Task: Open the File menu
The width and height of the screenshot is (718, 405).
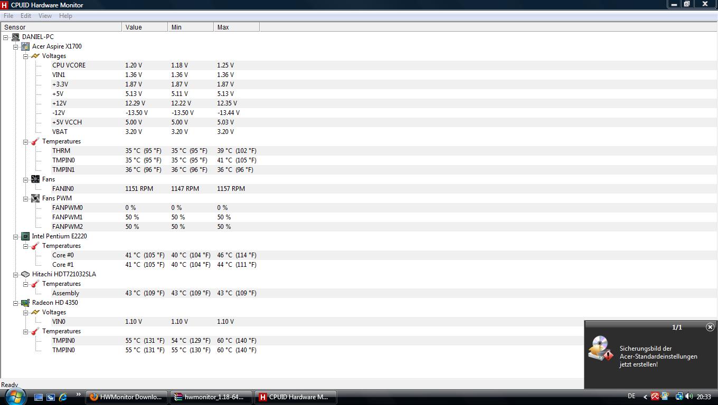Action: pyautogui.click(x=8, y=16)
